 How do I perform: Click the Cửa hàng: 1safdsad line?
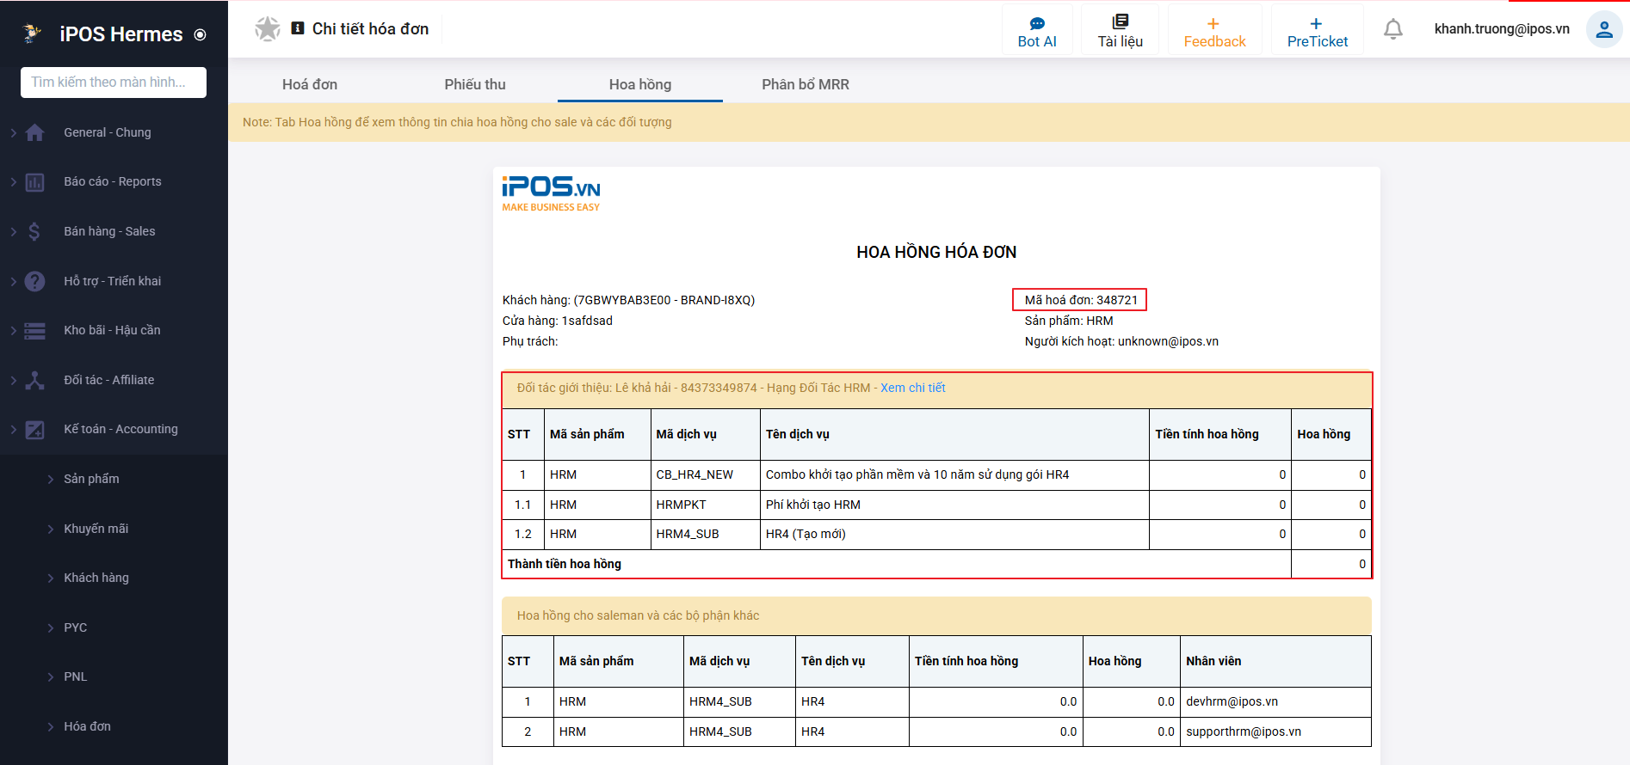point(558,321)
